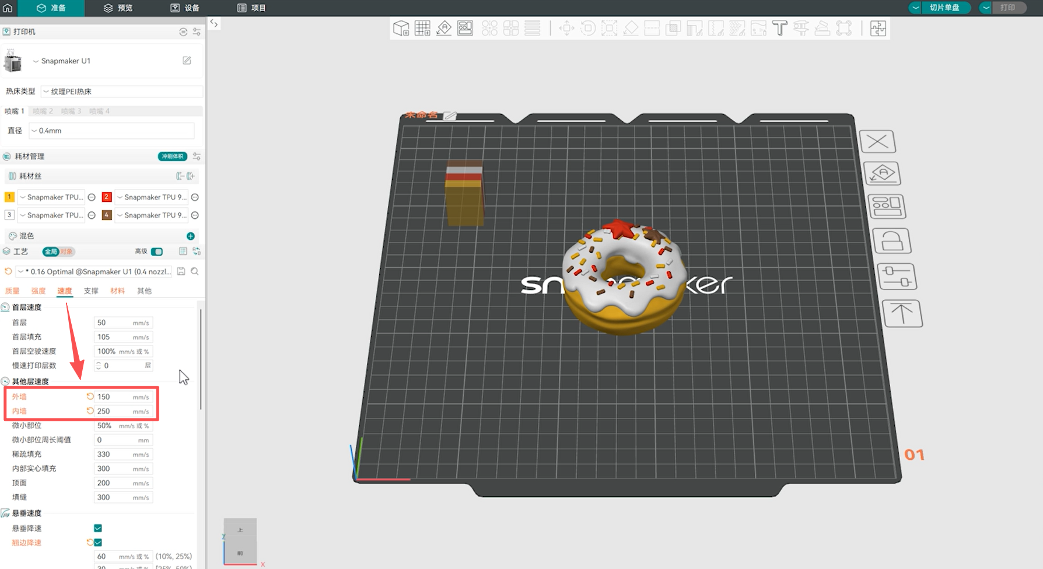Remove the plate with the X icon

click(877, 142)
